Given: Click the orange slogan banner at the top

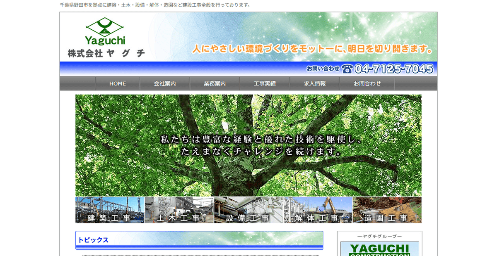Looking at the screenshot, I should tap(313, 48).
